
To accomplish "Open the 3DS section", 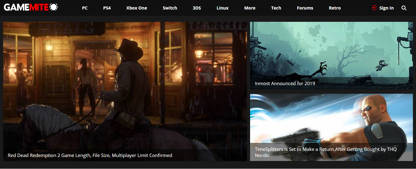I will (x=197, y=8).
